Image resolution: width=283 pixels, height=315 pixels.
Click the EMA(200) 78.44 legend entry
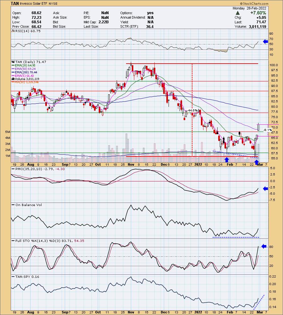pos(25,72)
